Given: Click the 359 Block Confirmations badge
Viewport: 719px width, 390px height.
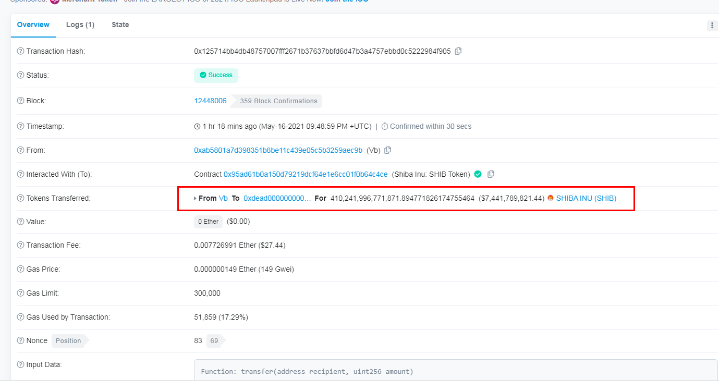Looking at the screenshot, I should click(277, 101).
